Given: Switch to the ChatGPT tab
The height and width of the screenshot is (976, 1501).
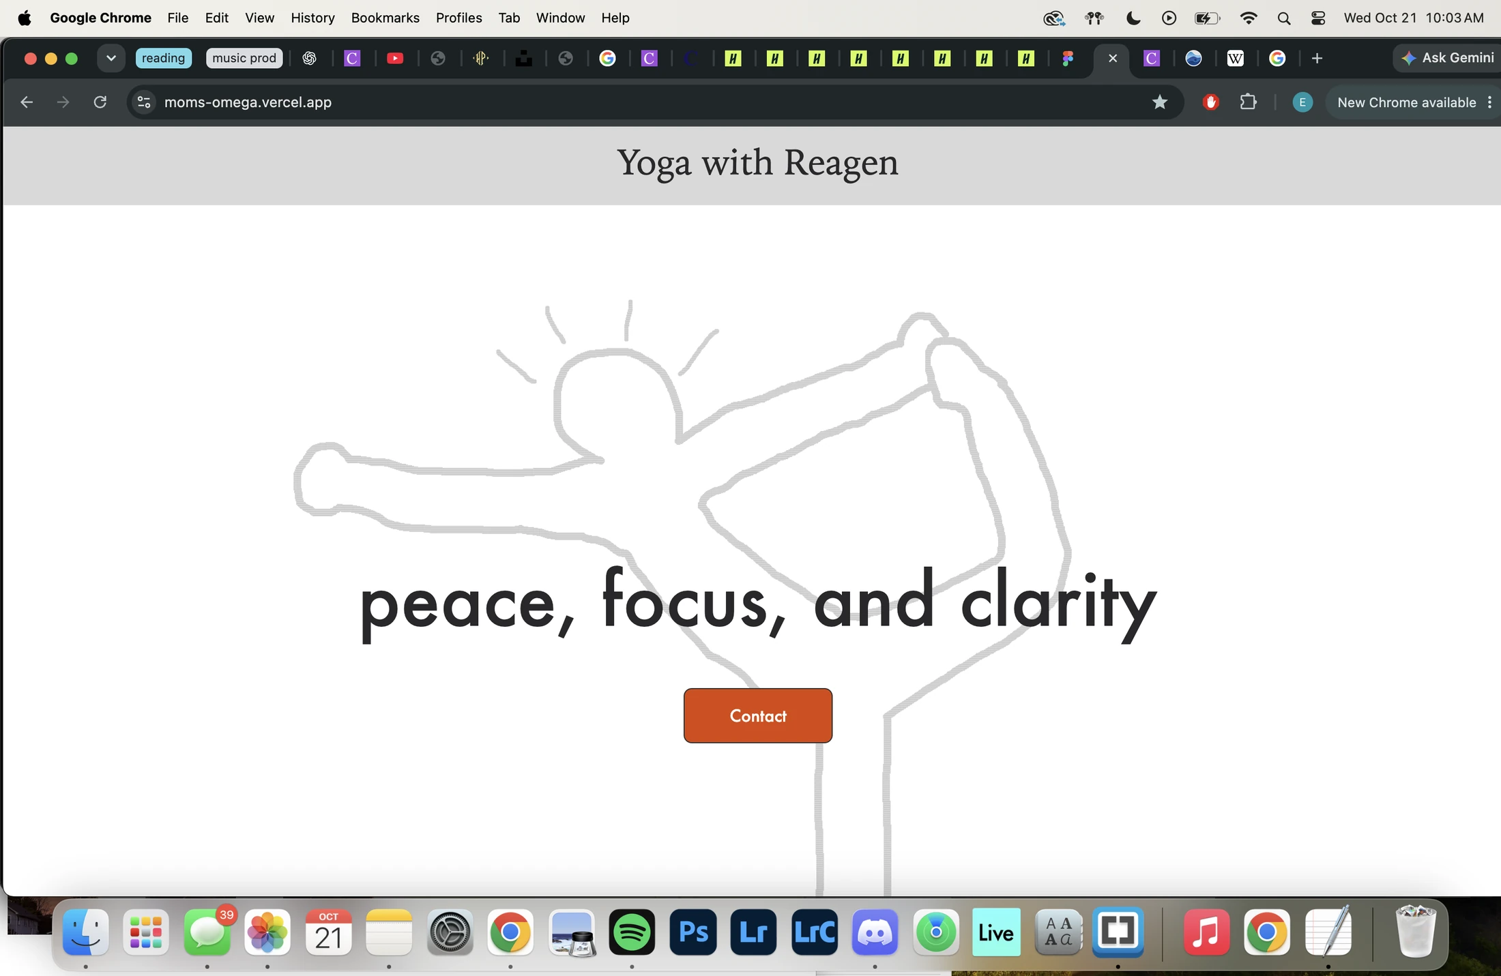Looking at the screenshot, I should tap(310, 58).
